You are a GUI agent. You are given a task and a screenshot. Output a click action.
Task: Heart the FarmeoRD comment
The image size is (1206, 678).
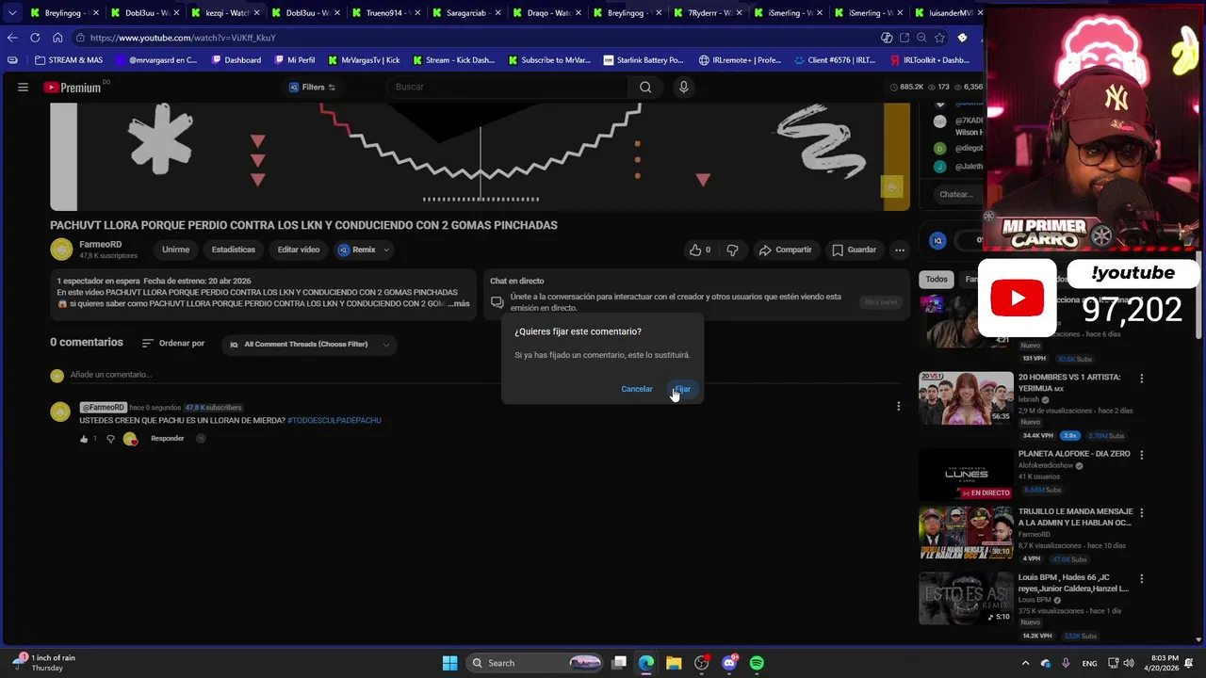click(x=131, y=439)
